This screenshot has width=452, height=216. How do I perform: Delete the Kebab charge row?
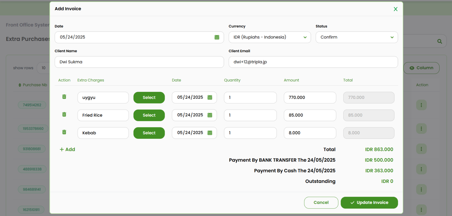[64, 132]
